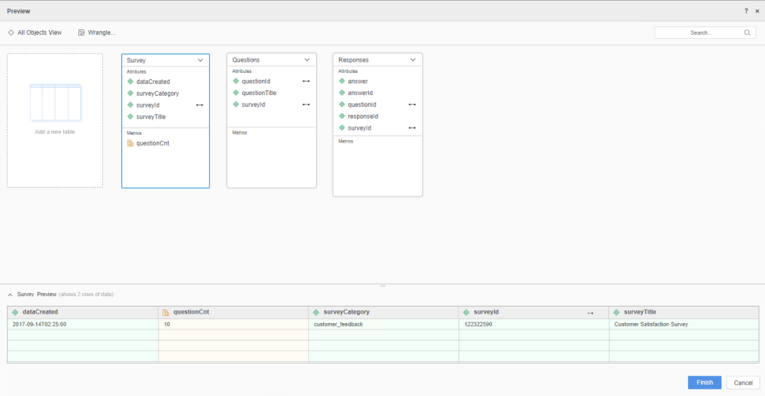Switch to All Objects View
Image resolution: width=765 pixels, height=396 pixels.
(x=35, y=32)
